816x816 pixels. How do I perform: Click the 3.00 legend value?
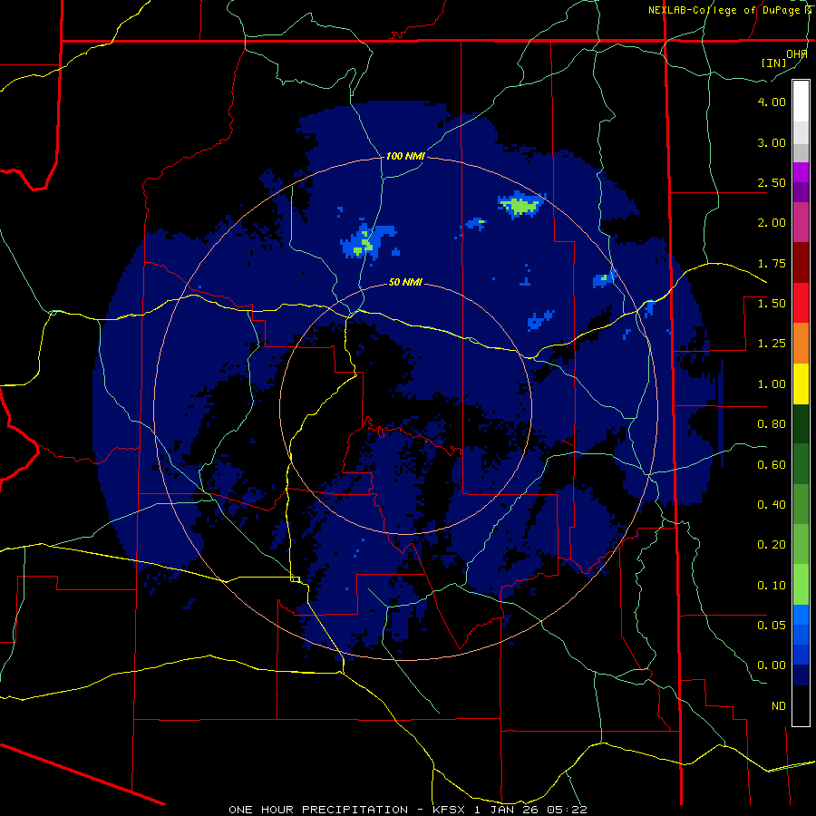click(772, 142)
